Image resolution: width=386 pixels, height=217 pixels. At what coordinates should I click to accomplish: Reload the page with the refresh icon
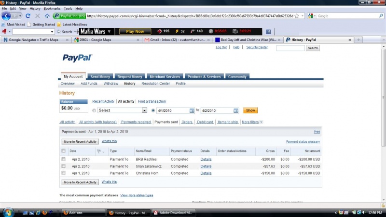coord(28,16)
